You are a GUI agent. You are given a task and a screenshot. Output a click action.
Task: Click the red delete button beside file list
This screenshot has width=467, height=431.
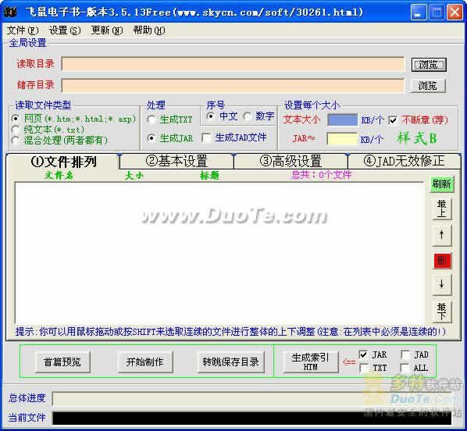click(442, 261)
